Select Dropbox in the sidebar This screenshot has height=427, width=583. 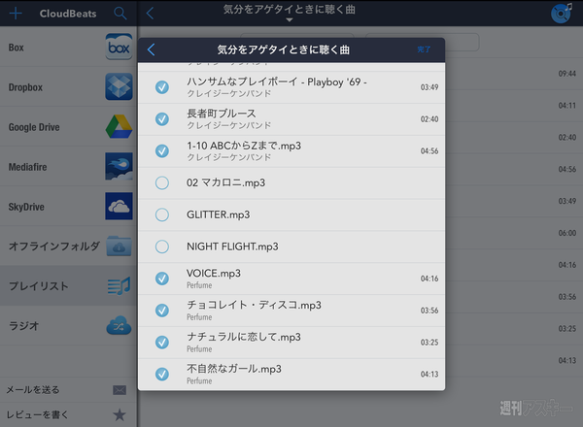click(68, 87)
